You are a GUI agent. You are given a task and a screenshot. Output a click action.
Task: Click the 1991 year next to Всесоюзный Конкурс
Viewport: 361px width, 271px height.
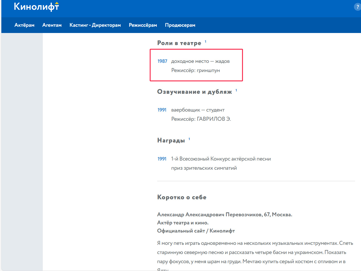coord(162,159)
